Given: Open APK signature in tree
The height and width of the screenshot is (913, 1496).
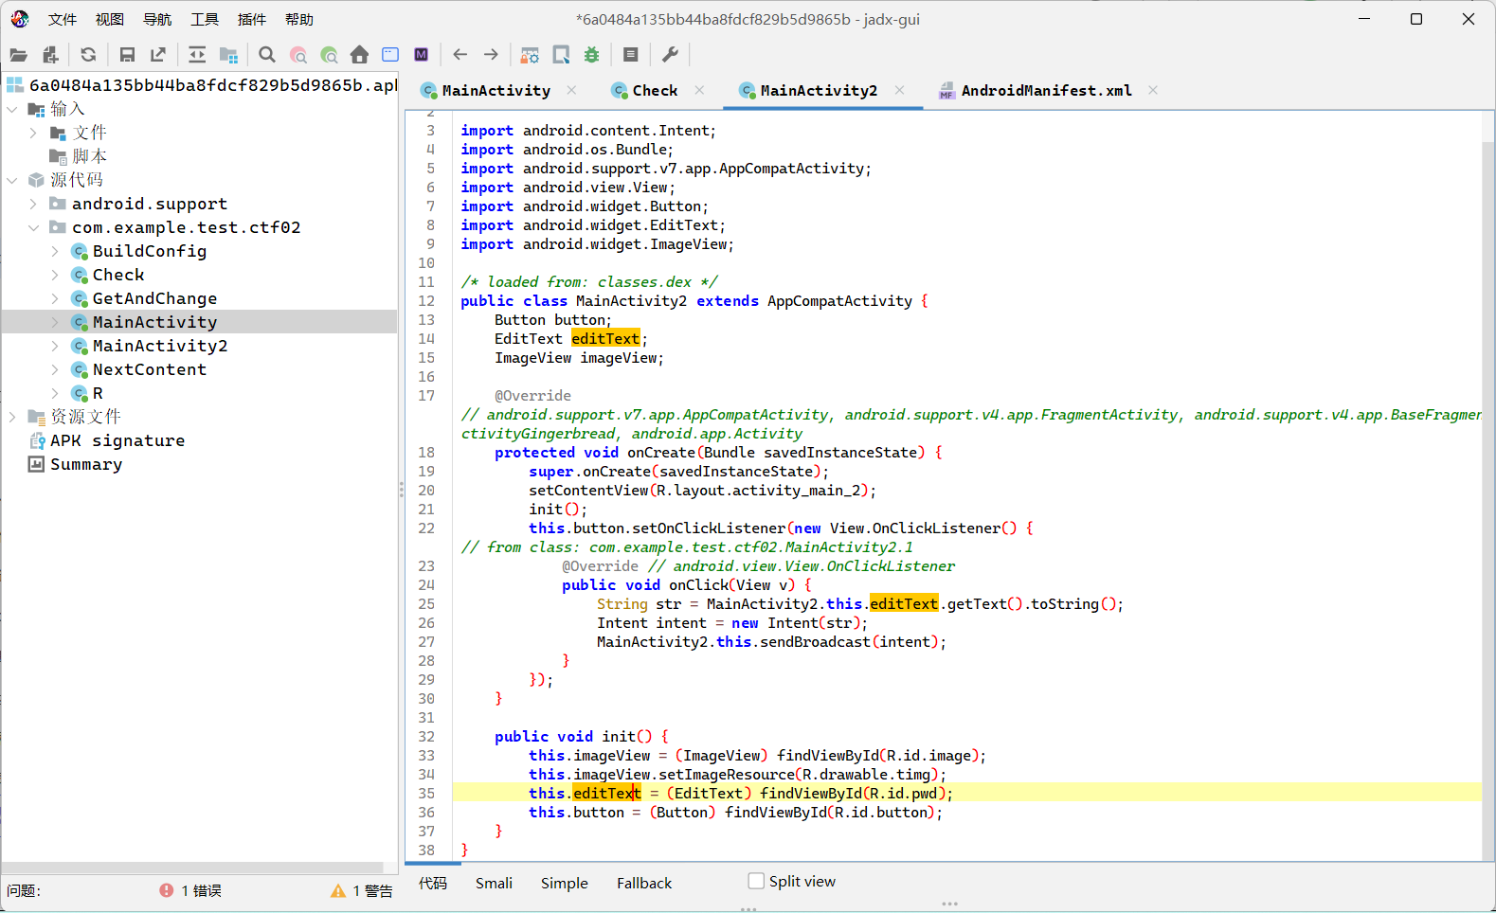Looking at the screenshot, I should pos(117,440).
